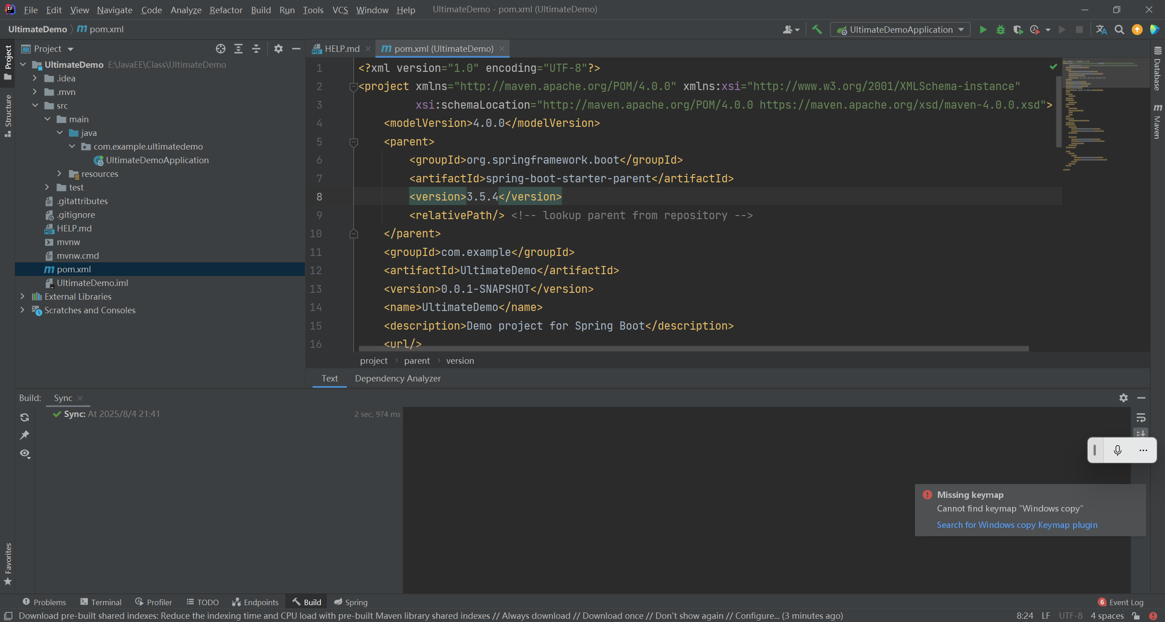Screen dimensions: 1165x622
Task: Click the 4 spaces indent setting
Action: coord(1107,616)
